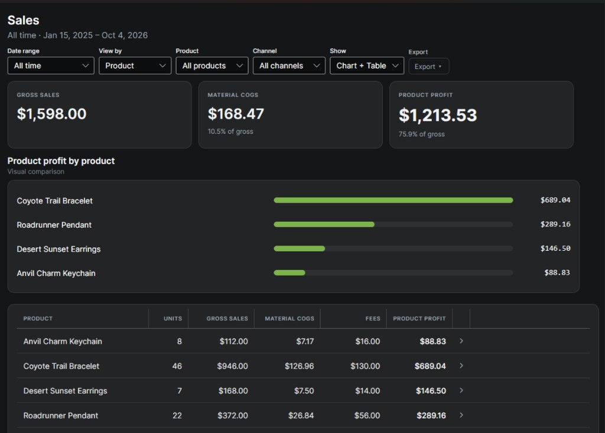
Task: Click the Material COGS $168.47 card
Action: tap(291, 115)
